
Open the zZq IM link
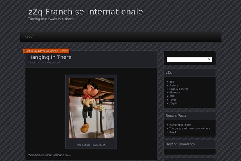[x=173, y=103]
